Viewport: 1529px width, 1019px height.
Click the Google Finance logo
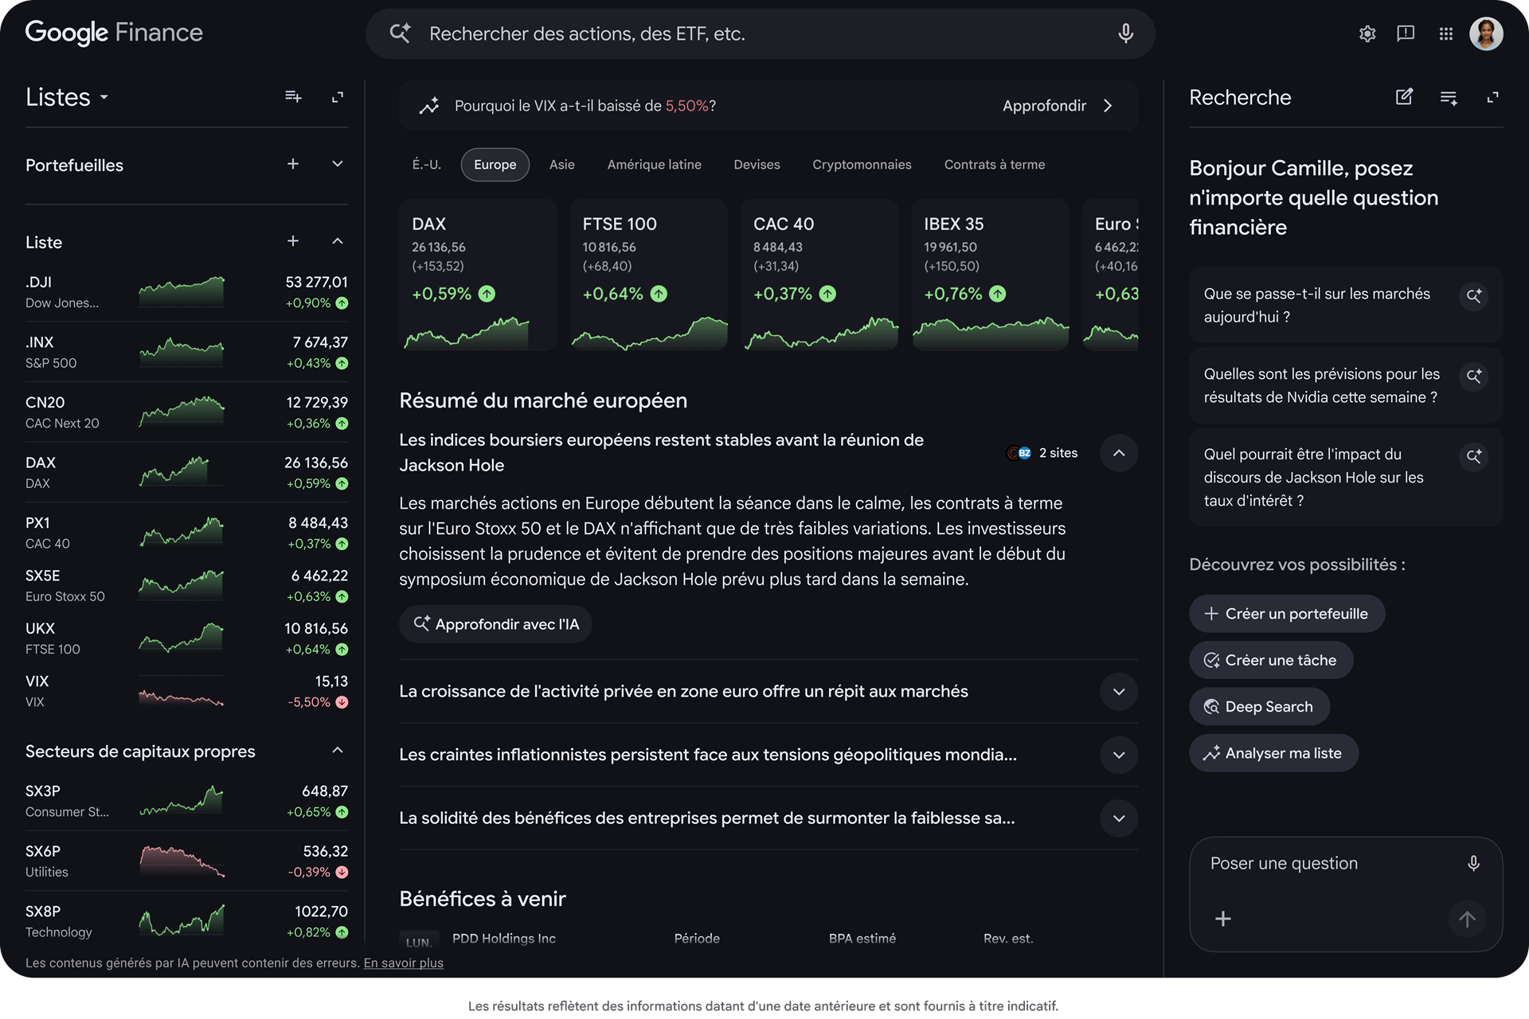114,33
